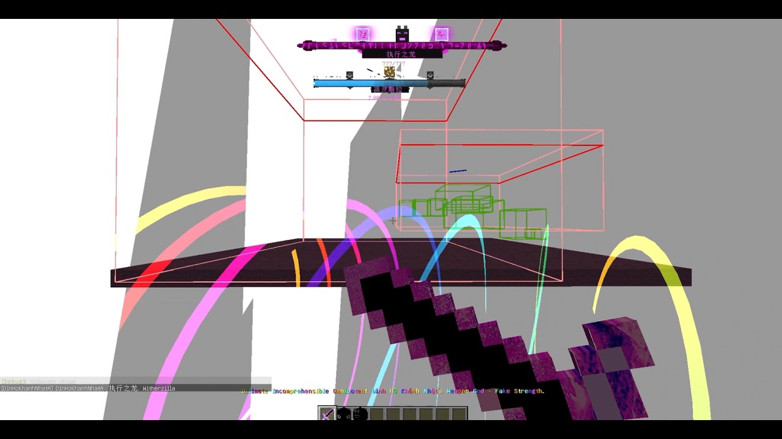Click the ???/??? health text
The image size is (782, 439).
(x=393, y=63)
